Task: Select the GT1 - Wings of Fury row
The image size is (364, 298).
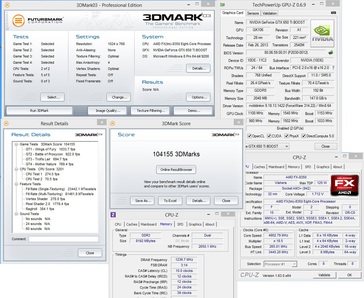Action: pos(50,149)
